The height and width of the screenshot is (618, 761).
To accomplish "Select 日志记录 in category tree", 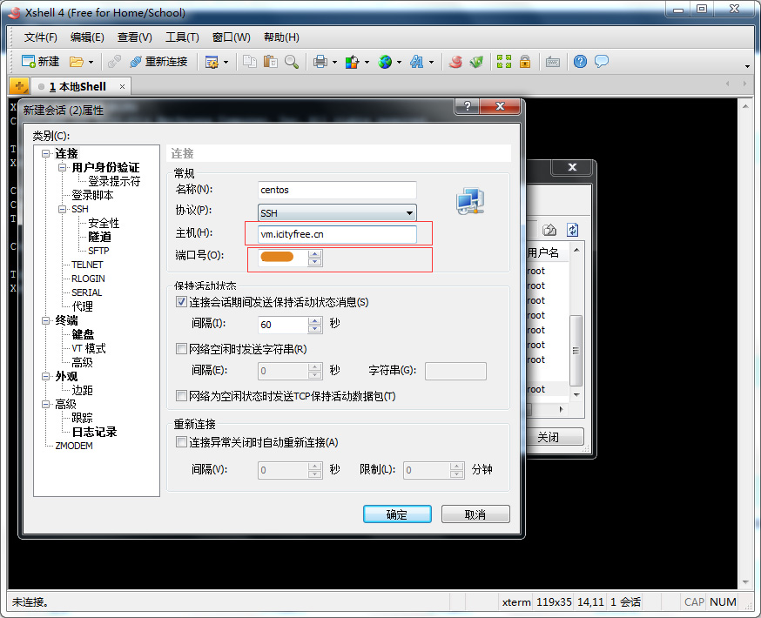I will point(94,433).
